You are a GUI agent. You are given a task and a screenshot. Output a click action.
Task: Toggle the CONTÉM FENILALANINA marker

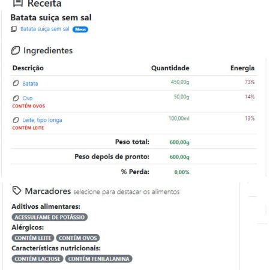[99, 259]
